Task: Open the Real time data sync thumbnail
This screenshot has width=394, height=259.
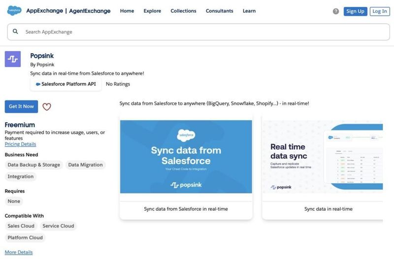Action: point(323,157)
